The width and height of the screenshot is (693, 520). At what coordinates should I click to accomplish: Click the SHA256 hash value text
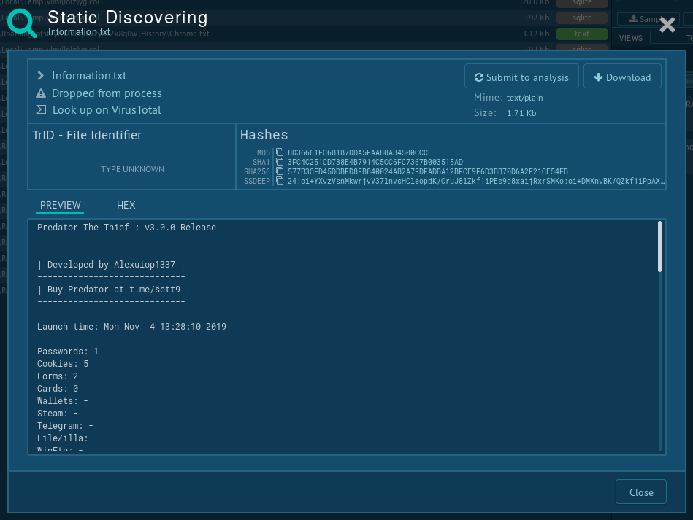click(x=427, y=171)
